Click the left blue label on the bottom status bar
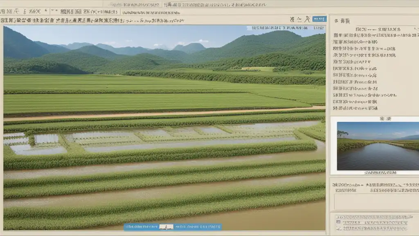 coord(141,227)
